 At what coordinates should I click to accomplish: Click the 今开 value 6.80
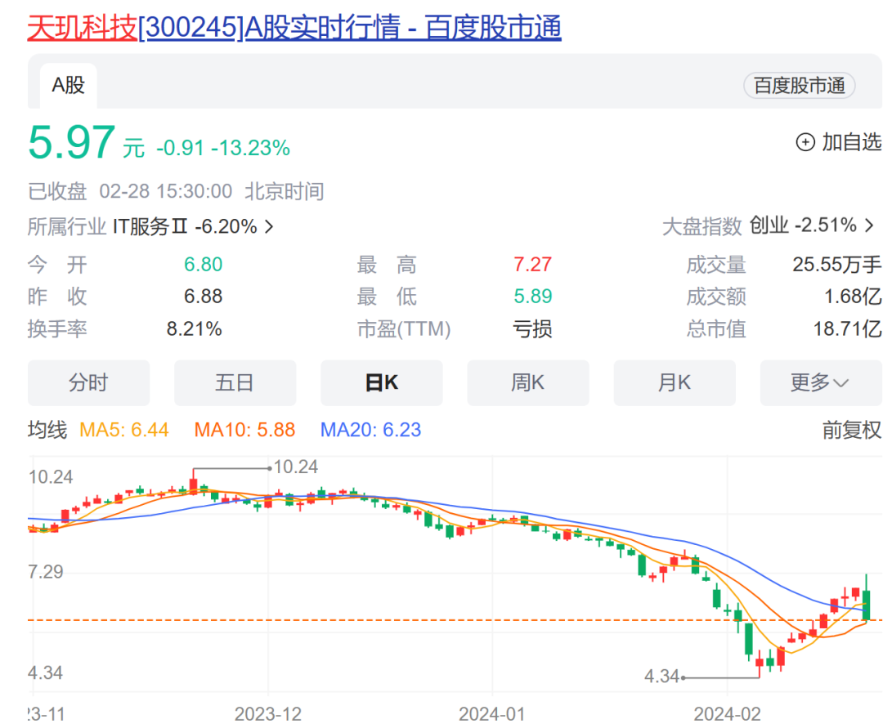[x=204, y=265]
